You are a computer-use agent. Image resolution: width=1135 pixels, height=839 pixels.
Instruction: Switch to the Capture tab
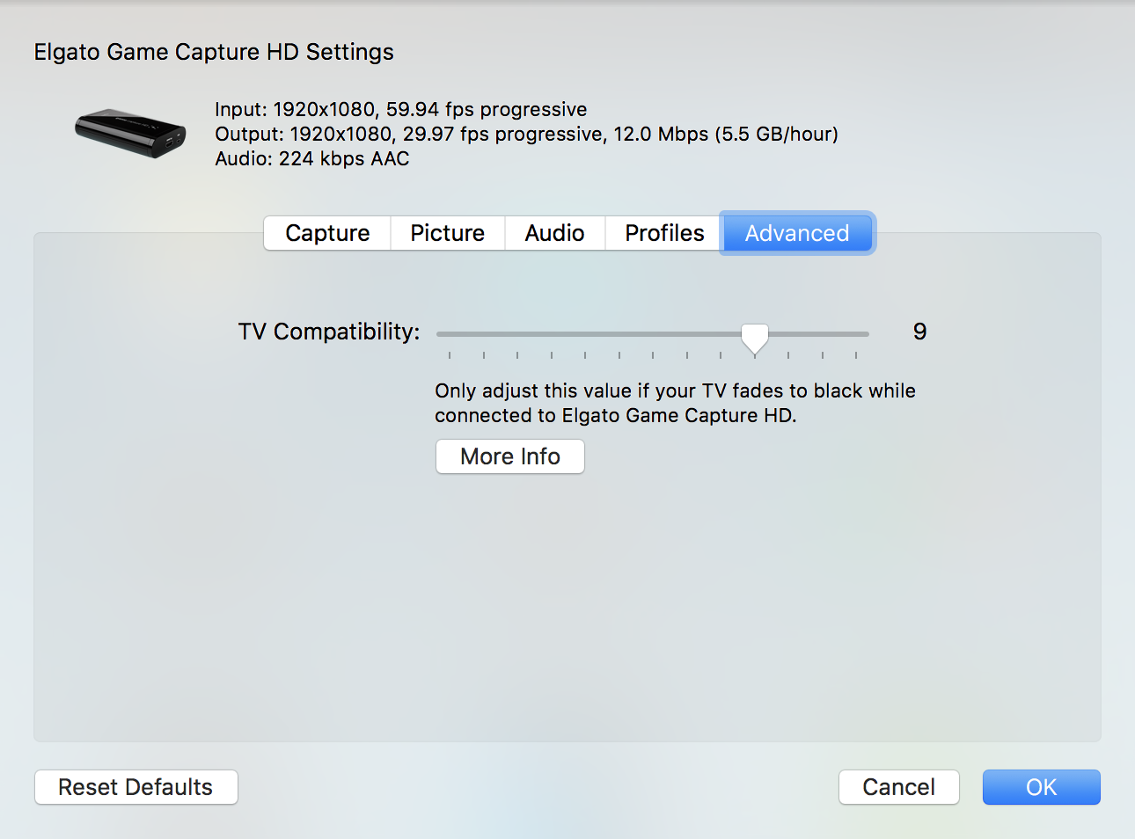(327, 233)
